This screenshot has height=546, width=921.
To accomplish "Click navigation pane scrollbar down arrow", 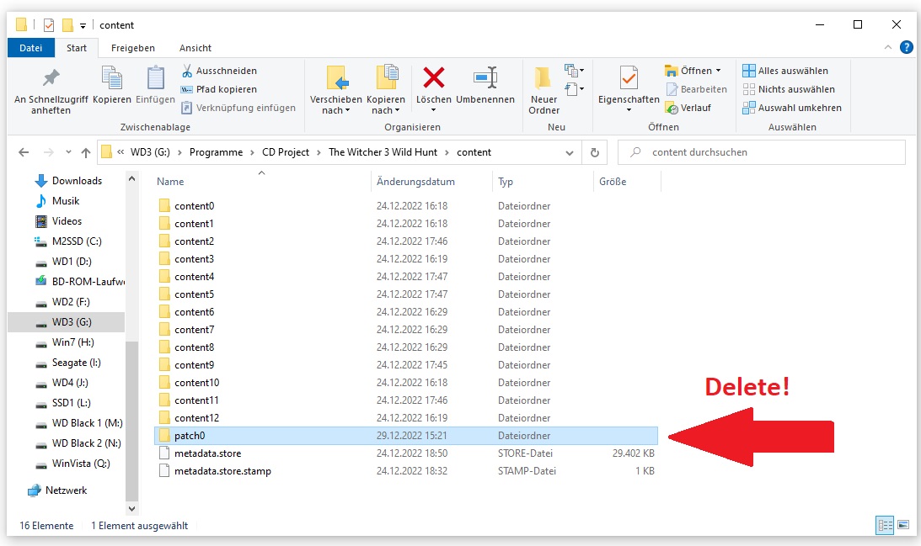I will point(131,509).
